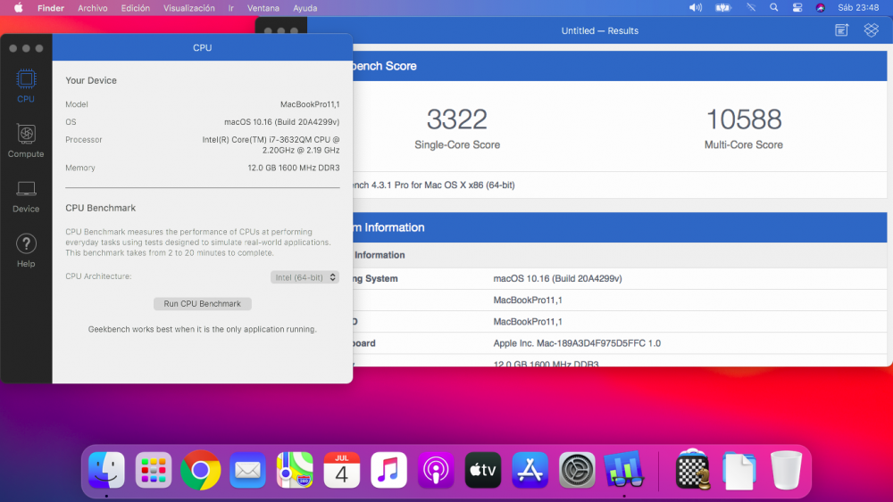Click the 12.0 GB 1600 MHz DDR3 memory value
The image size is (893, 502).
click(293, 169)
